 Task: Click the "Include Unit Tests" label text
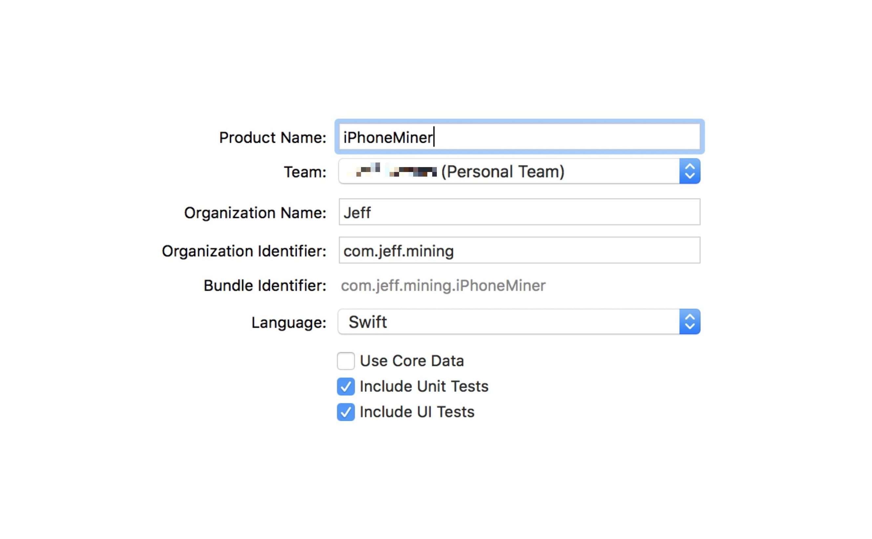[424, 387]
